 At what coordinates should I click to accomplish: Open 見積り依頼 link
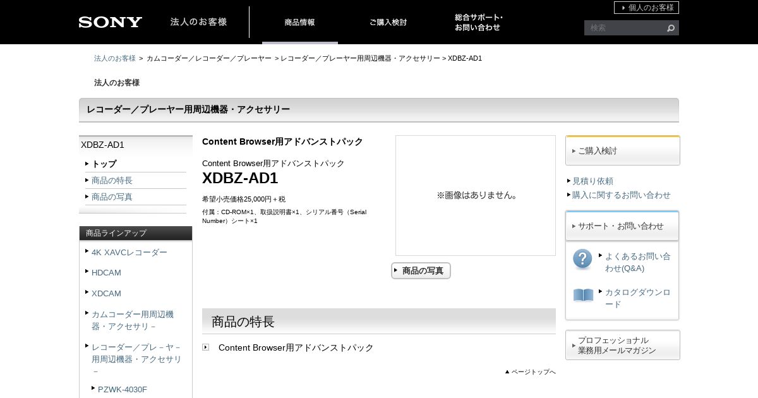pyautogui.click(x=593, y=181)
